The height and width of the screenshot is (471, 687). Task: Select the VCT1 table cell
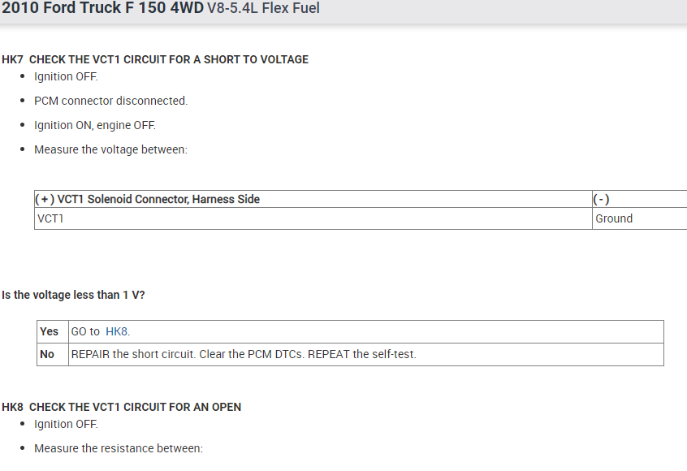(x=50, y=218)
